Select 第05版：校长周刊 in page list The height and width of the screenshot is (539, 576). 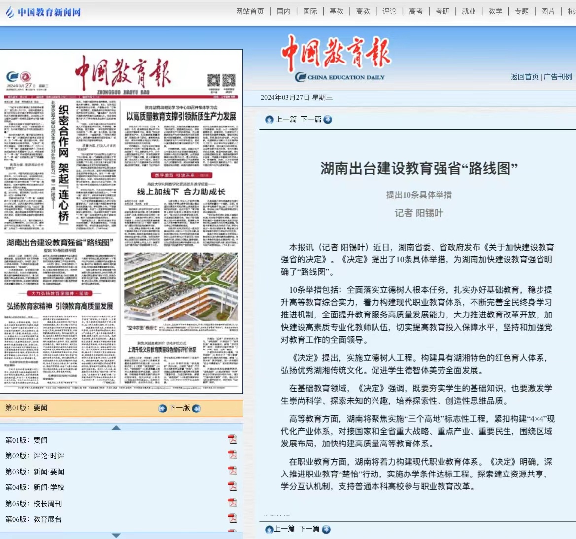point(34,504)
